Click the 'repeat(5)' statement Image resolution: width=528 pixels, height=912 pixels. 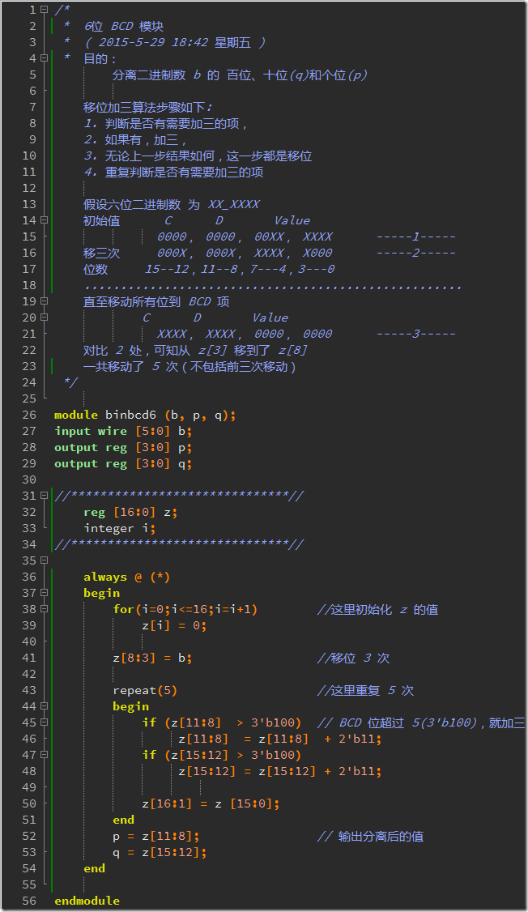click(145, 690)
